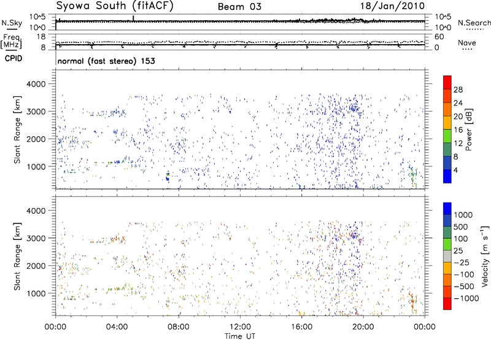Pick the yellow 16–20 dB Power swatch
This screenshot has width=491, height=340.
tap(447, 122)
